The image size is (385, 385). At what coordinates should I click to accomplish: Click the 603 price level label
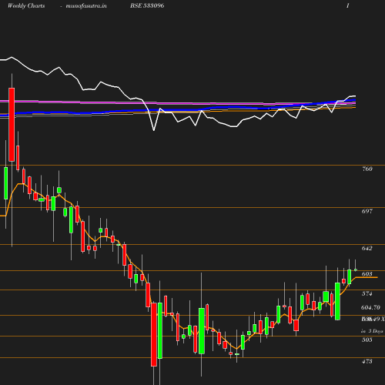coord(367,274)
